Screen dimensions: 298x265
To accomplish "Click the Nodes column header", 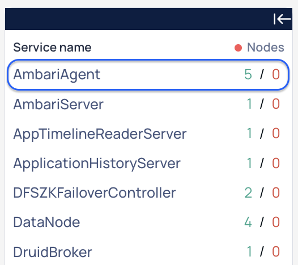I will click(266, 48).
